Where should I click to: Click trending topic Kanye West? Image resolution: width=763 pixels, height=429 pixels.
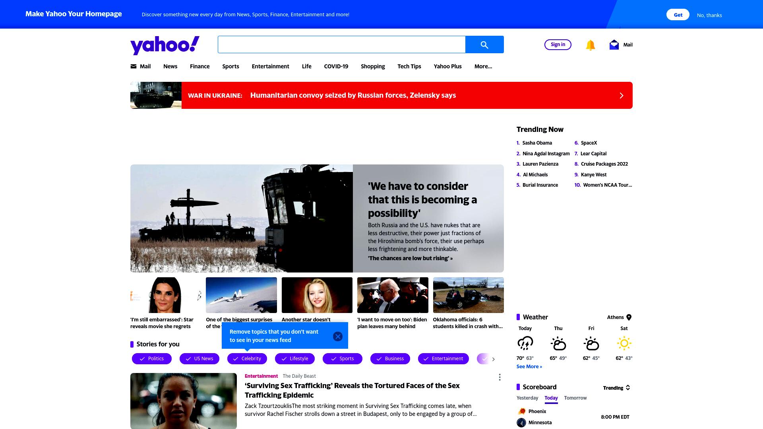[x=594, y=175]
